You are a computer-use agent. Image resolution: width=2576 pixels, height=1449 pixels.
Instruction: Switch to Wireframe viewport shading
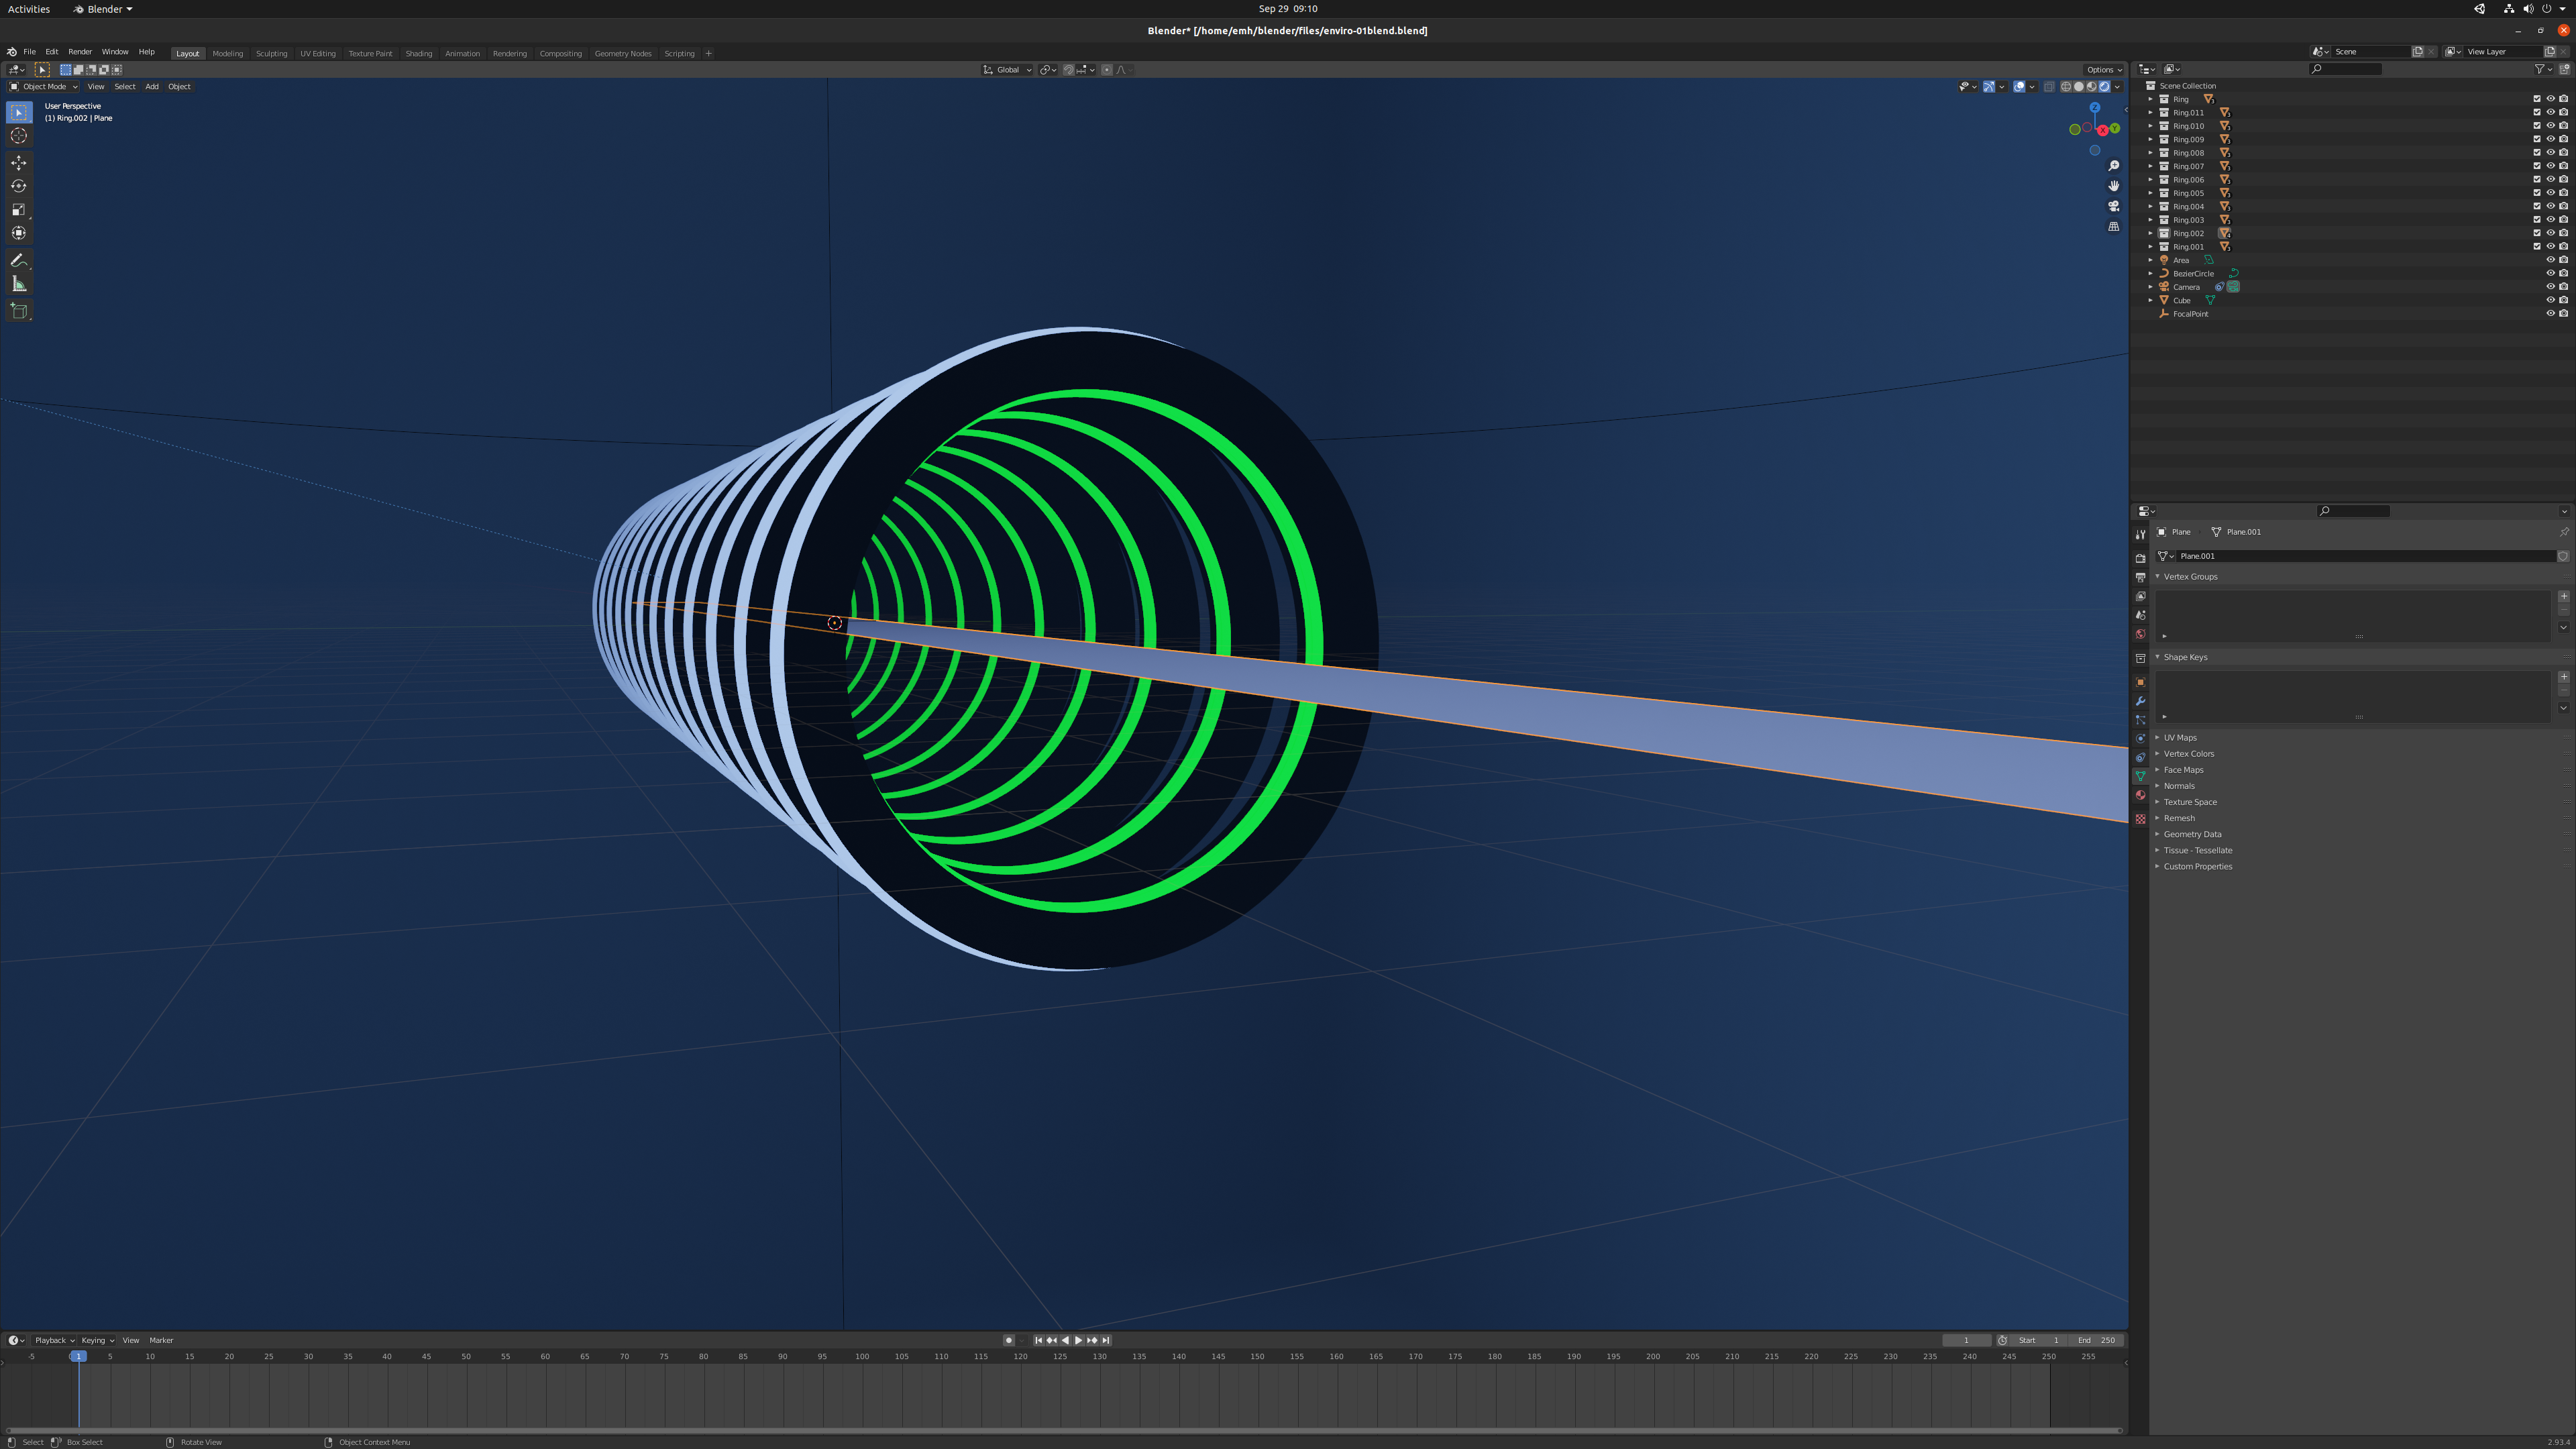click(2066, 86)
